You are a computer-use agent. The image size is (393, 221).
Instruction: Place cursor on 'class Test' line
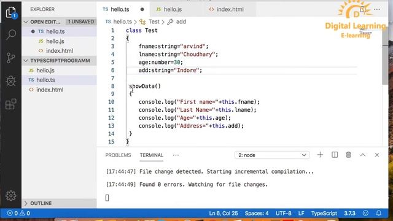tap(142, 30)
